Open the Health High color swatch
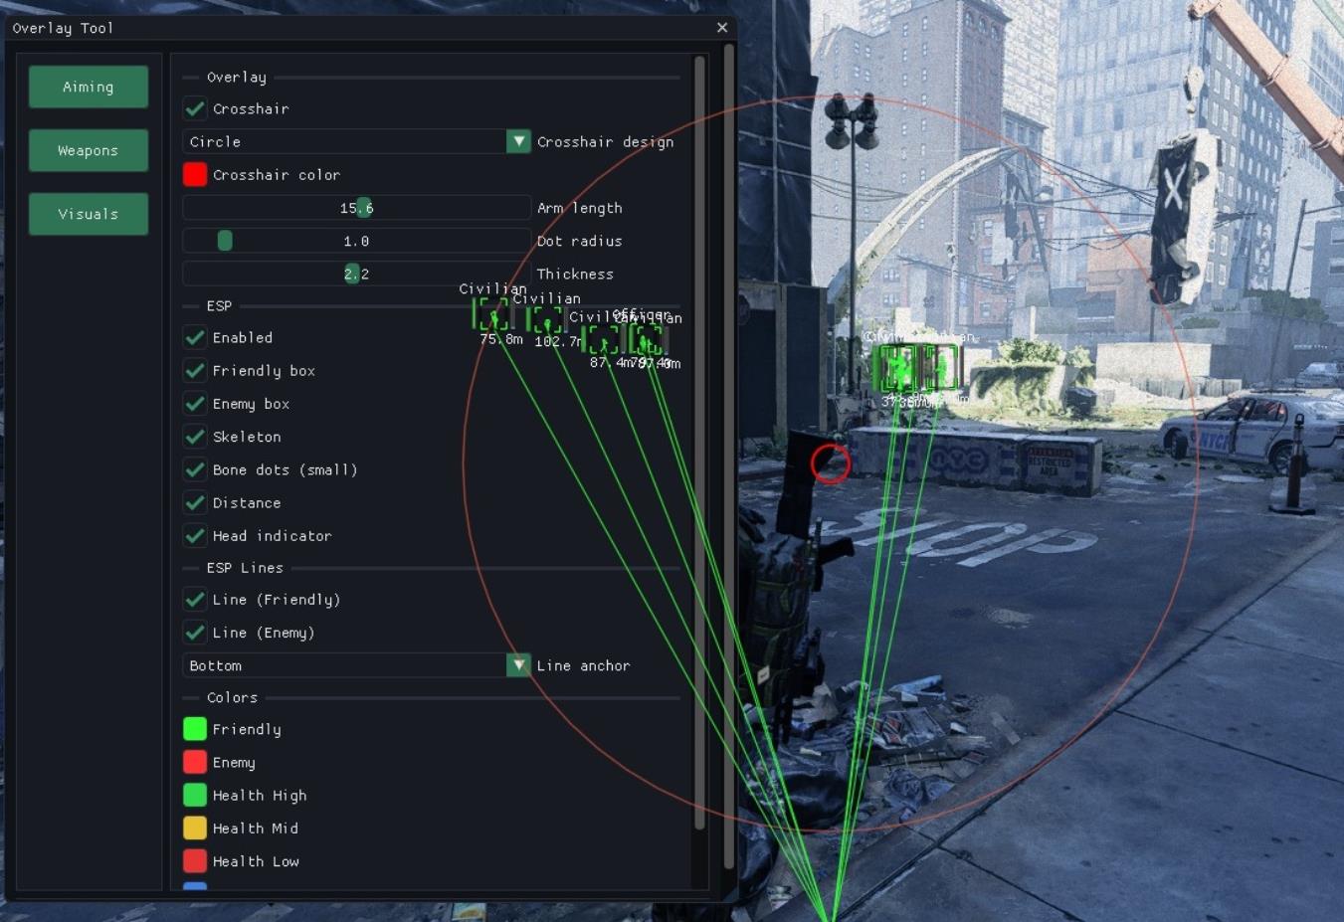 point(195,796)
